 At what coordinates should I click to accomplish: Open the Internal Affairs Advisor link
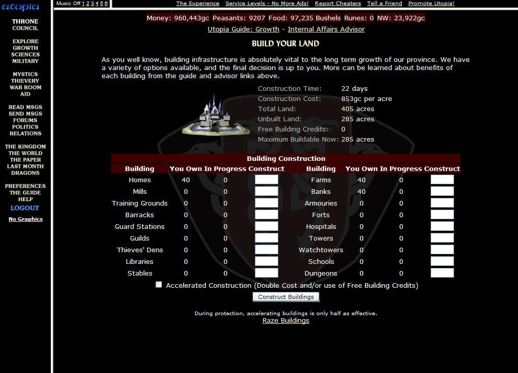326,29
